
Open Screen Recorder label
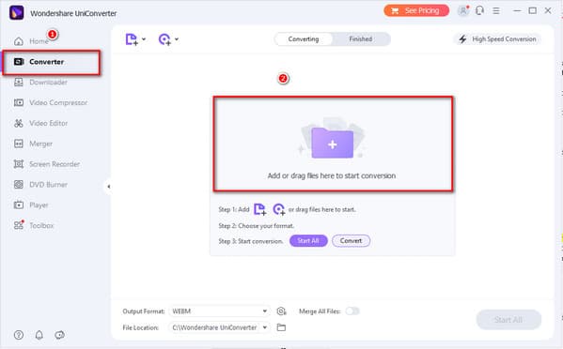click(x=55, y=164)
